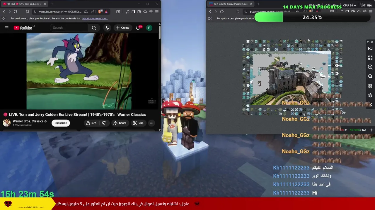Zoom out on the jigsaw puzzle
This screenshot has height=210, width=375.
click(370, 76)
